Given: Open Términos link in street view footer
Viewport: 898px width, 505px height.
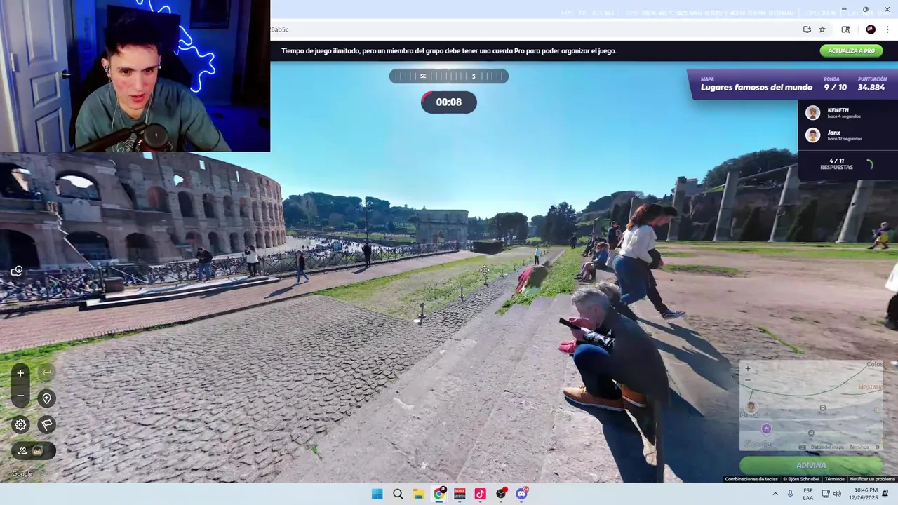Looking at the screenshot, I should click(x=834, y=479).
